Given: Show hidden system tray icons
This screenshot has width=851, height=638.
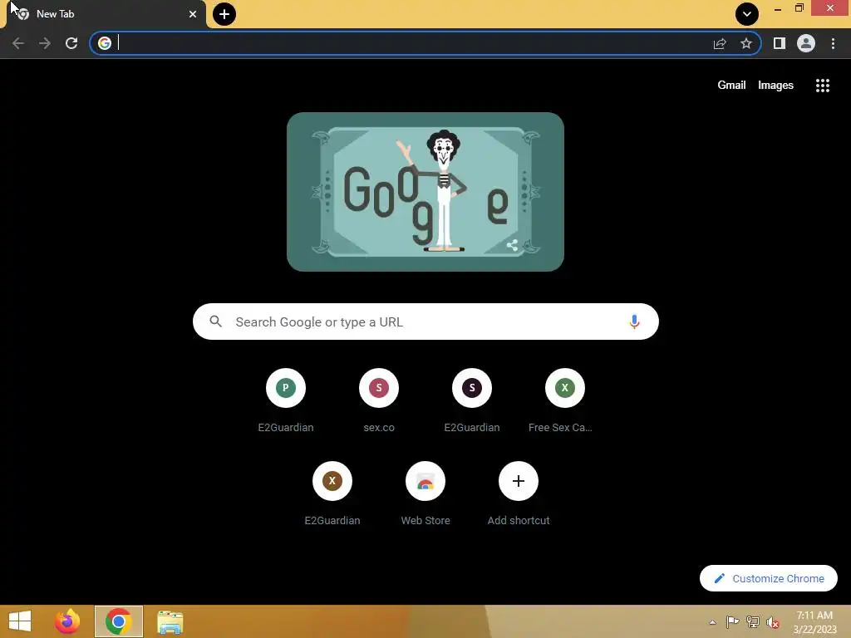Looking at the screenshot, I should (x=712, y=622).
